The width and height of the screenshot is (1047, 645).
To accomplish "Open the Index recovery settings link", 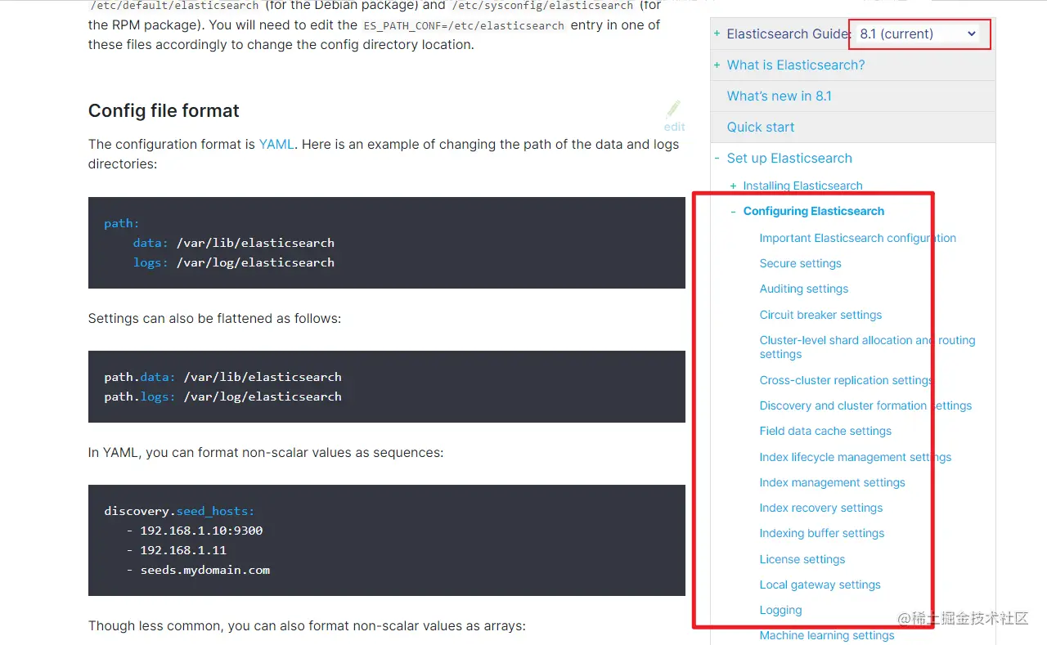I will click(x=820, y=508).
